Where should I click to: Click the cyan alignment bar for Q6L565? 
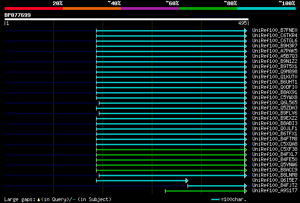pos(172,103)
